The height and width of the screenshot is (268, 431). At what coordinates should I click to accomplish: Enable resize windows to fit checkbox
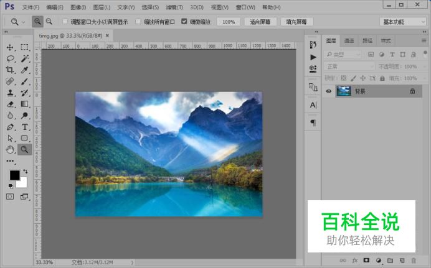point(65,21)
